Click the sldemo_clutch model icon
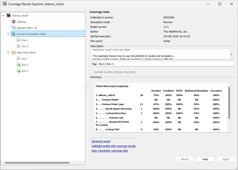 [9, 15]
